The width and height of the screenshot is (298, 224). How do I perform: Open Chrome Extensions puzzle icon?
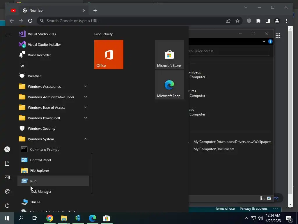pyautogui.click(x=258, y=21)
